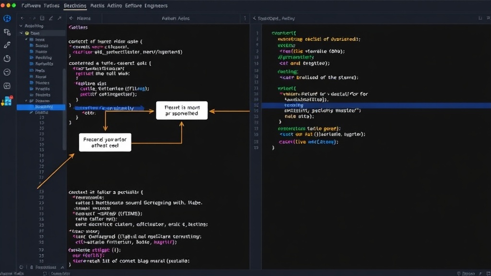Expand the Trenddioet panel caret
Viewport: 491px width, 276px height.
click(x=62, y=267)
